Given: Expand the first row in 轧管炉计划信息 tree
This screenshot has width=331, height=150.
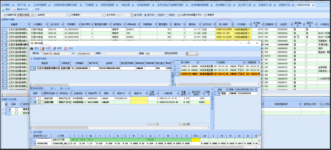Looking at the screenshot, I should pos(3,109).
